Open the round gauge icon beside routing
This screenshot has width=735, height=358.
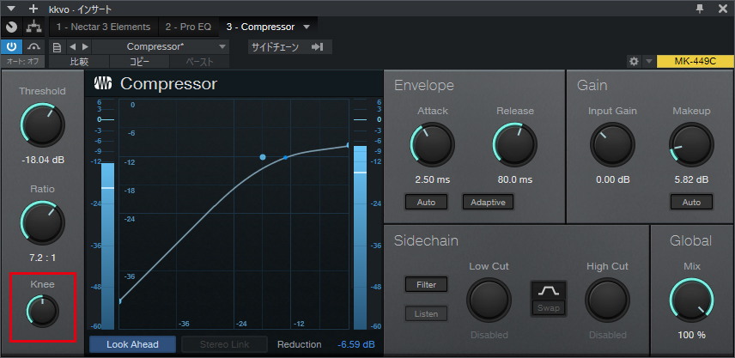(x=12, y=27)
